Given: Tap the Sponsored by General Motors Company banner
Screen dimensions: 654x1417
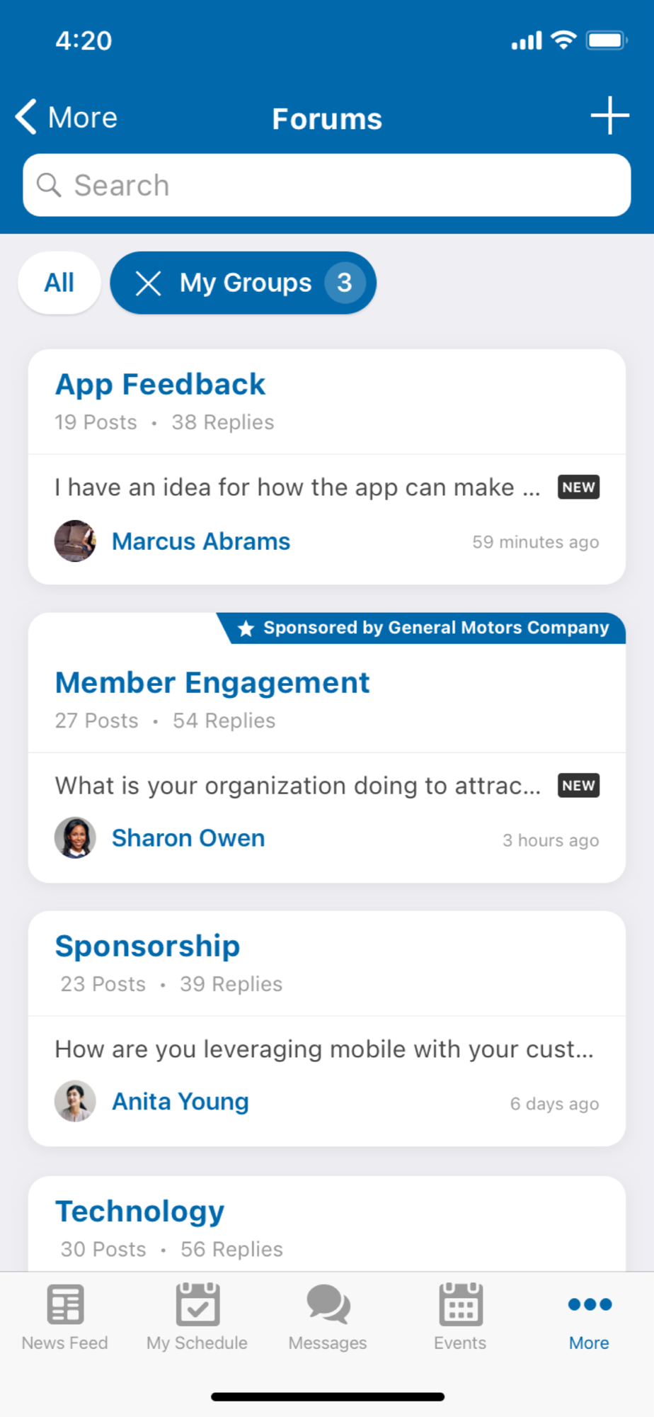Looking at the screenshot, I should click(425, 628).
